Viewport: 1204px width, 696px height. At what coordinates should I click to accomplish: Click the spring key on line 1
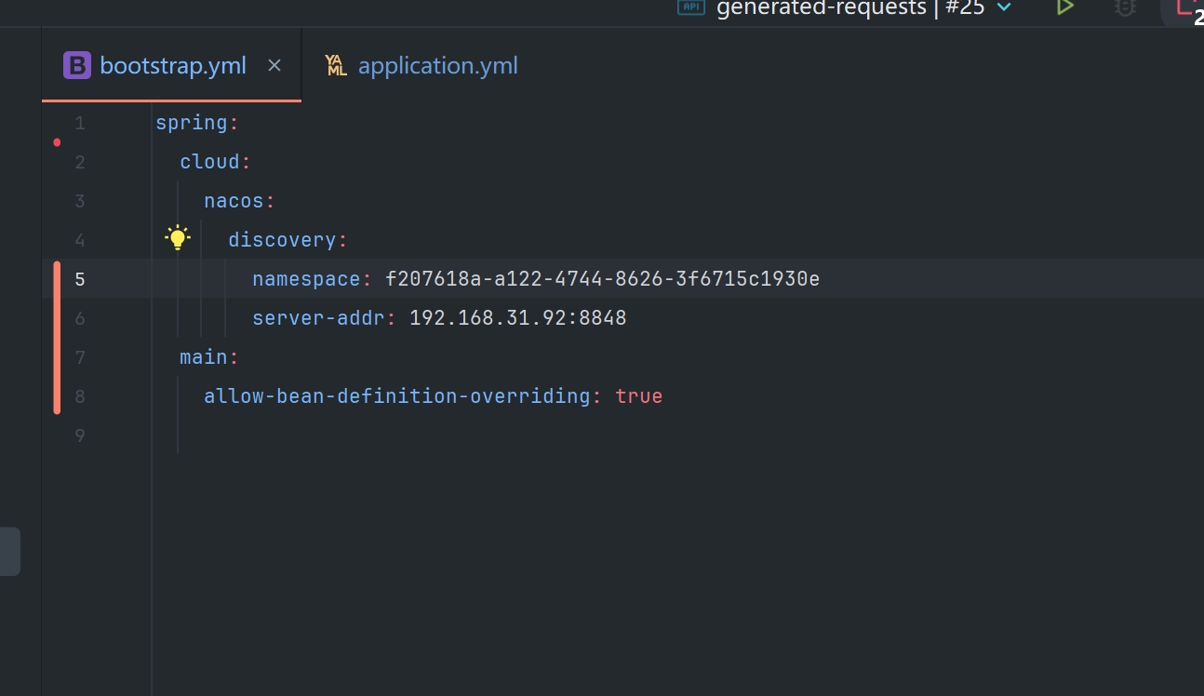[x=191, y=123]
